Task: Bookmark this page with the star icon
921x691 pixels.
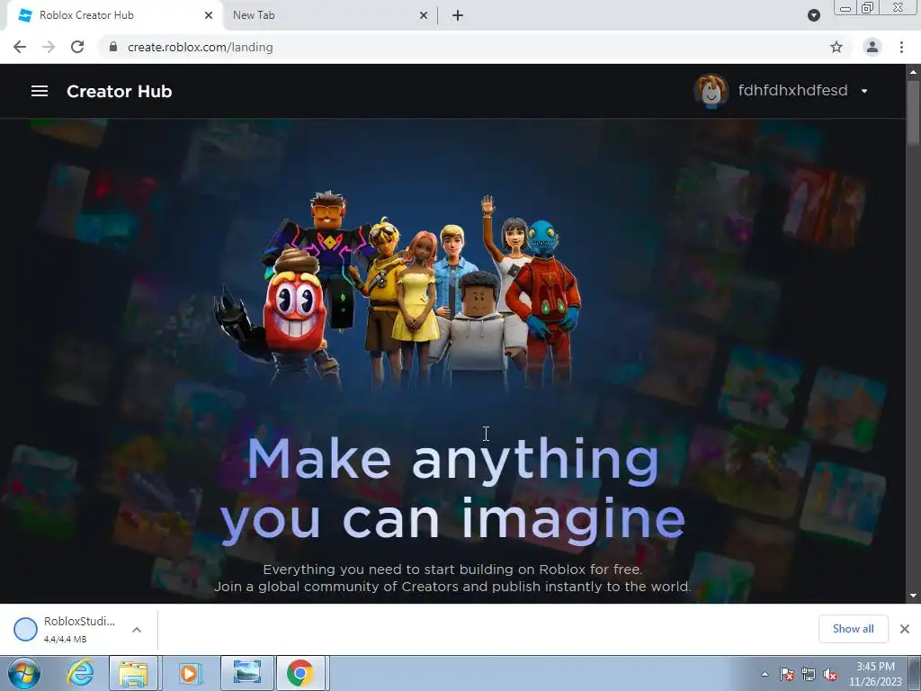Action: click(x=836, y=47)
